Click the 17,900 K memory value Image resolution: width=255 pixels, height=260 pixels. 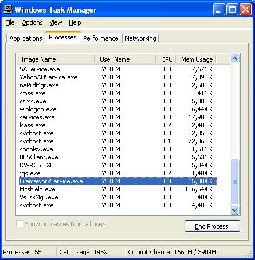pos(201,117)
